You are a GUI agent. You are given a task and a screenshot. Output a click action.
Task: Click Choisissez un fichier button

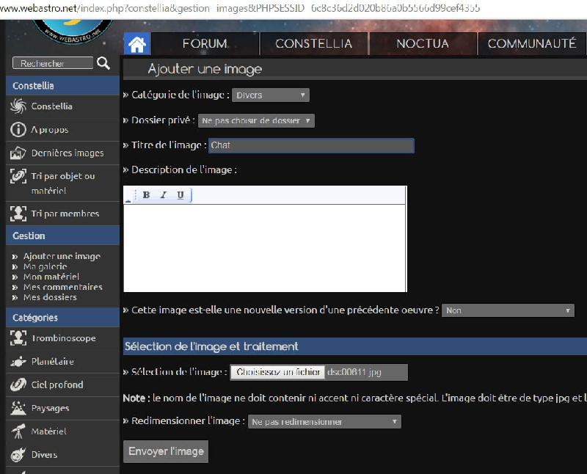click(x=277, y=372)
